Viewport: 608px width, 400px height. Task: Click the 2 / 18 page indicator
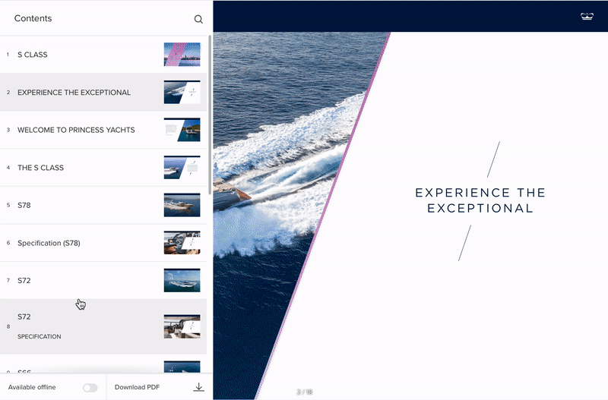point(305,392)
